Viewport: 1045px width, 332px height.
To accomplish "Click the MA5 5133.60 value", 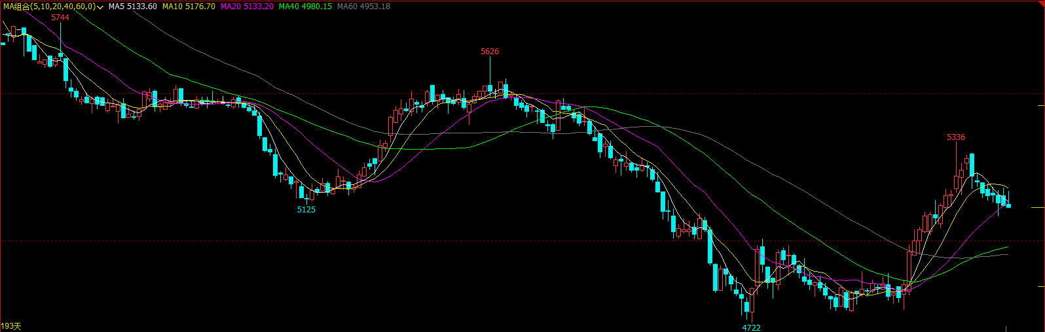I will [133, 7].
